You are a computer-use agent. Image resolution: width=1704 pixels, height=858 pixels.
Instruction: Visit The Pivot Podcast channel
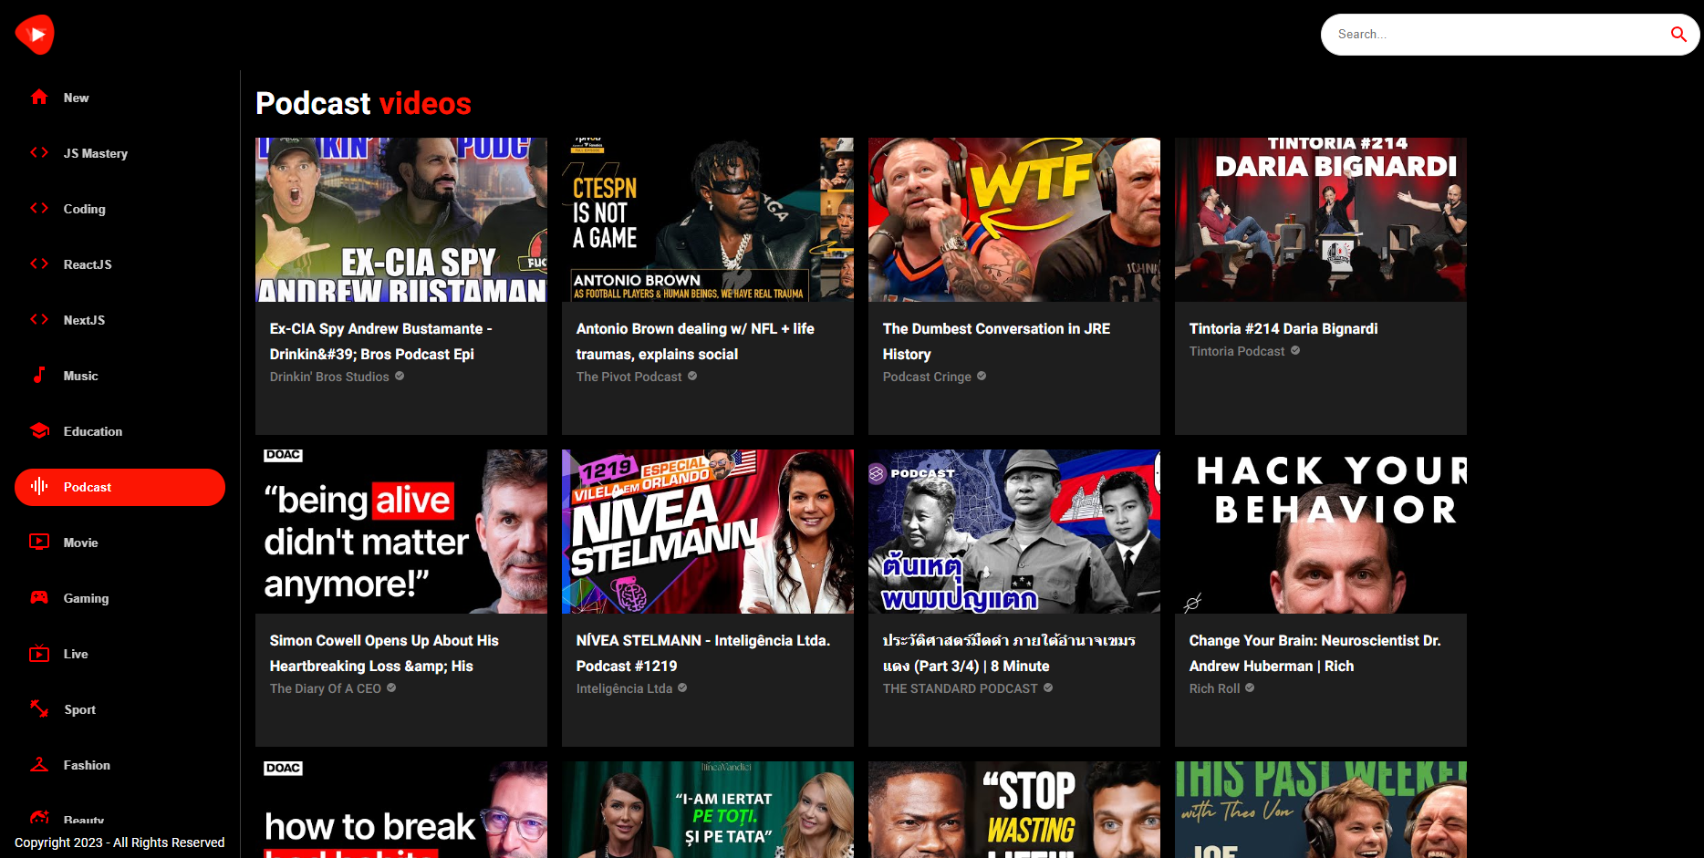629,377
